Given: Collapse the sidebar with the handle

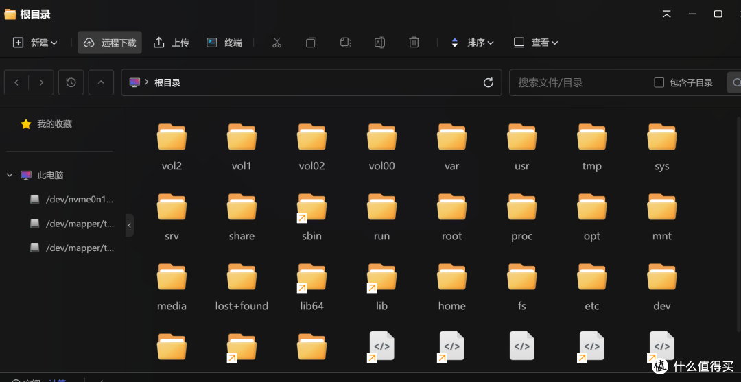Looking at the screenshot, I should 130,225.
